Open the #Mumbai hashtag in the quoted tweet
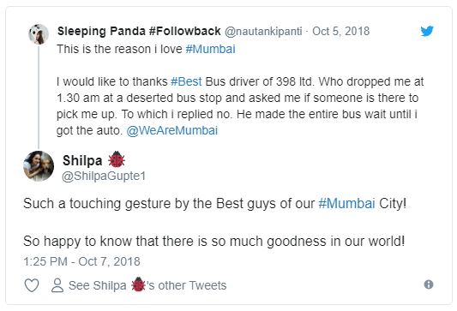The width and height of the screenshot is (457, 311). coord(210,49)
